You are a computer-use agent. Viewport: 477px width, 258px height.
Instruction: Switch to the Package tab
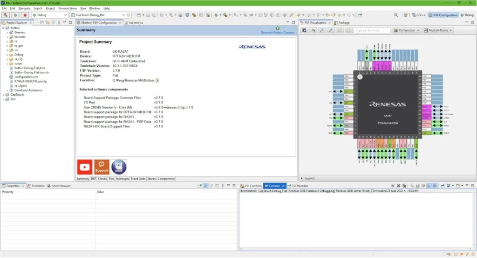coord(341,23)
